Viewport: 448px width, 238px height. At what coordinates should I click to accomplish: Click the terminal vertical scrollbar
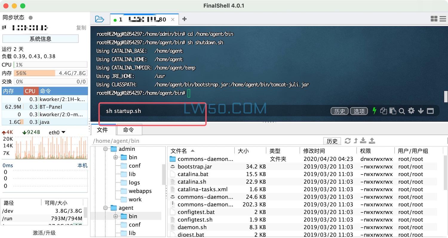[x=446, y=96]
